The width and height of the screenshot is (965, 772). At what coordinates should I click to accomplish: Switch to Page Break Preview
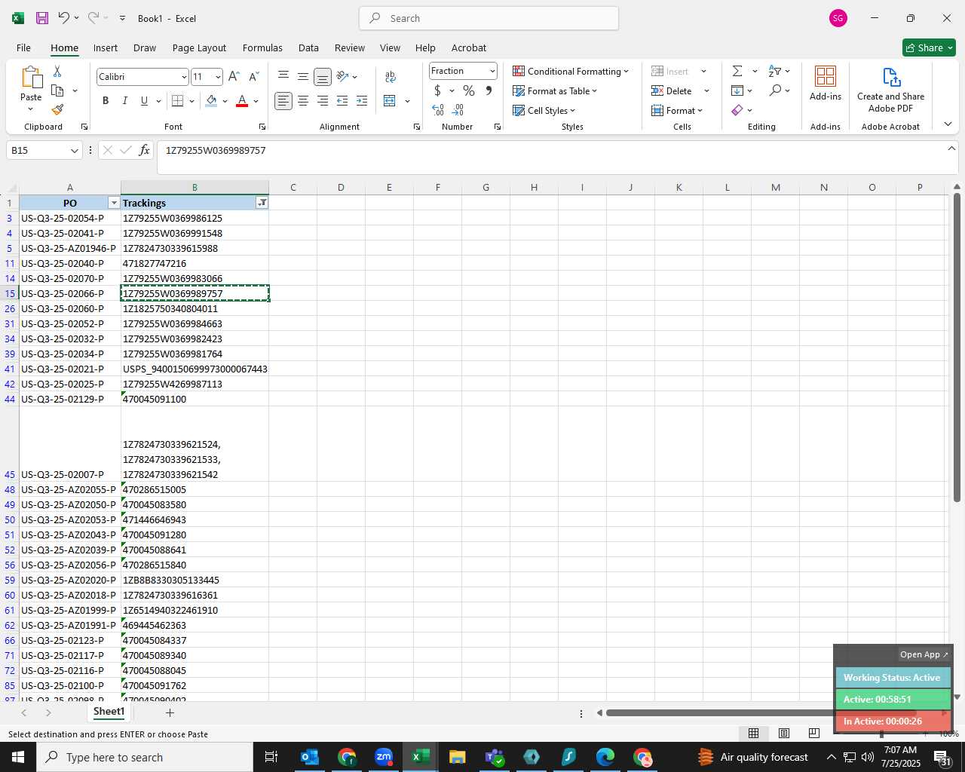813,733
